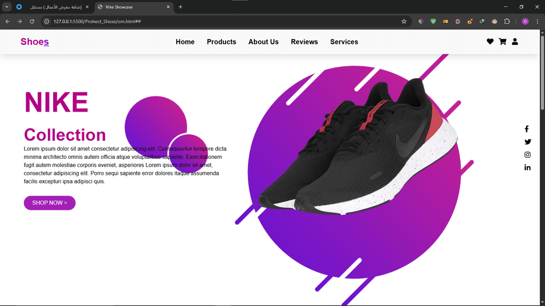Go forward with the browser forward arrow

click(x=20, y=21)
